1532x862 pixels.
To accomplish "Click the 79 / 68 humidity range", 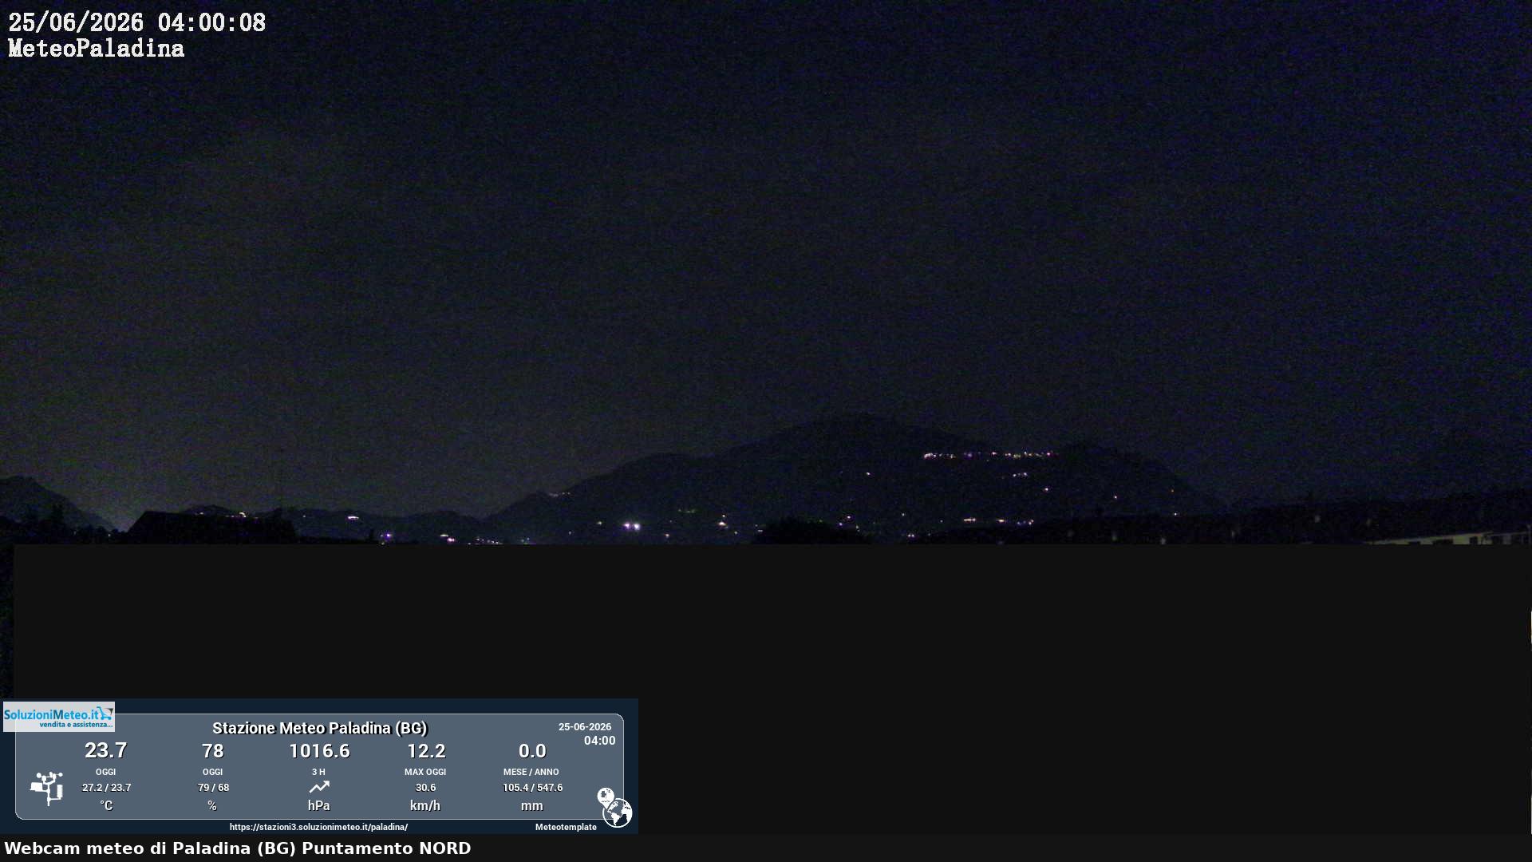I will 213,788.
